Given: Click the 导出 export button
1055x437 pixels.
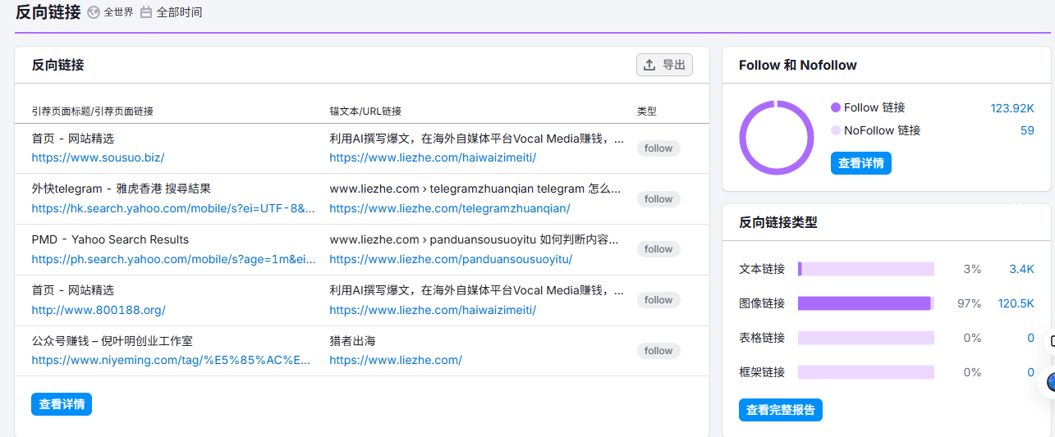Looking at the screenshot, I should (664, 65).
